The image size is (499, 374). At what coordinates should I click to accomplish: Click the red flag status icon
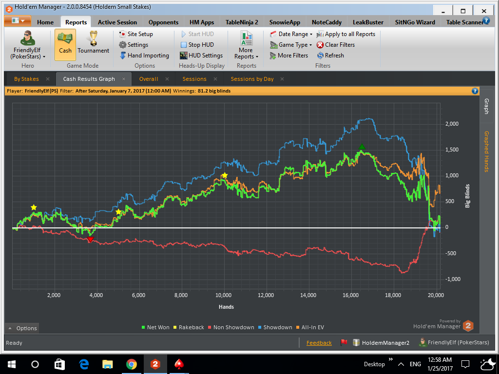(344, 342)
